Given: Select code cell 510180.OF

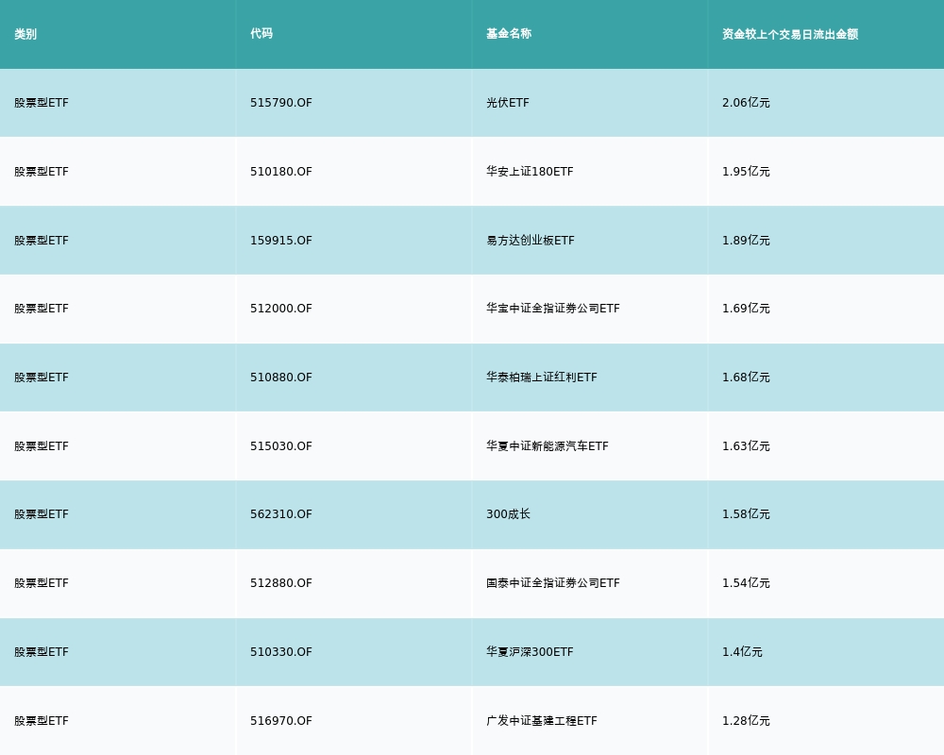Looking at the screenshot, I should 281,172.
